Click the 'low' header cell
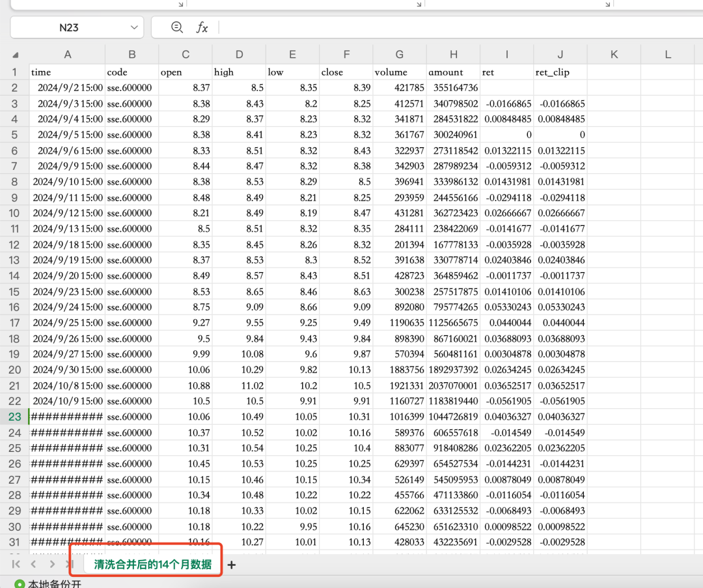This screenshot has width=703, height=588. (x=292, y=72)
